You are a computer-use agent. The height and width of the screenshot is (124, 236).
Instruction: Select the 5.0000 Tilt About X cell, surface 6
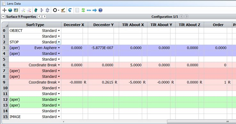[131, 65]
